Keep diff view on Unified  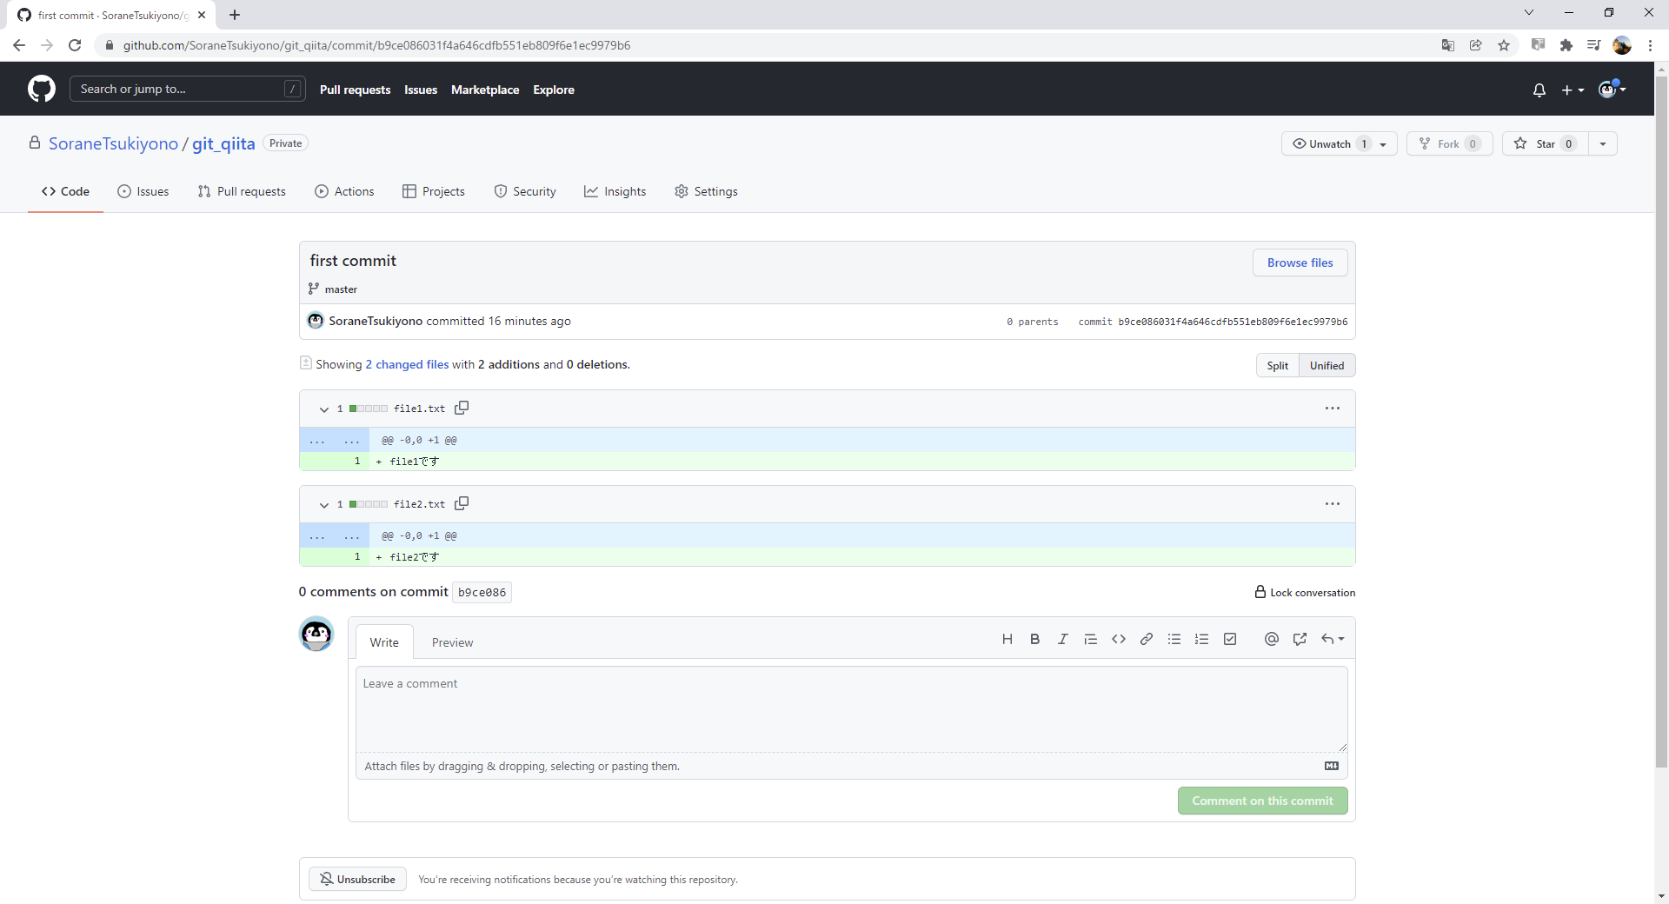[1327, 365]
